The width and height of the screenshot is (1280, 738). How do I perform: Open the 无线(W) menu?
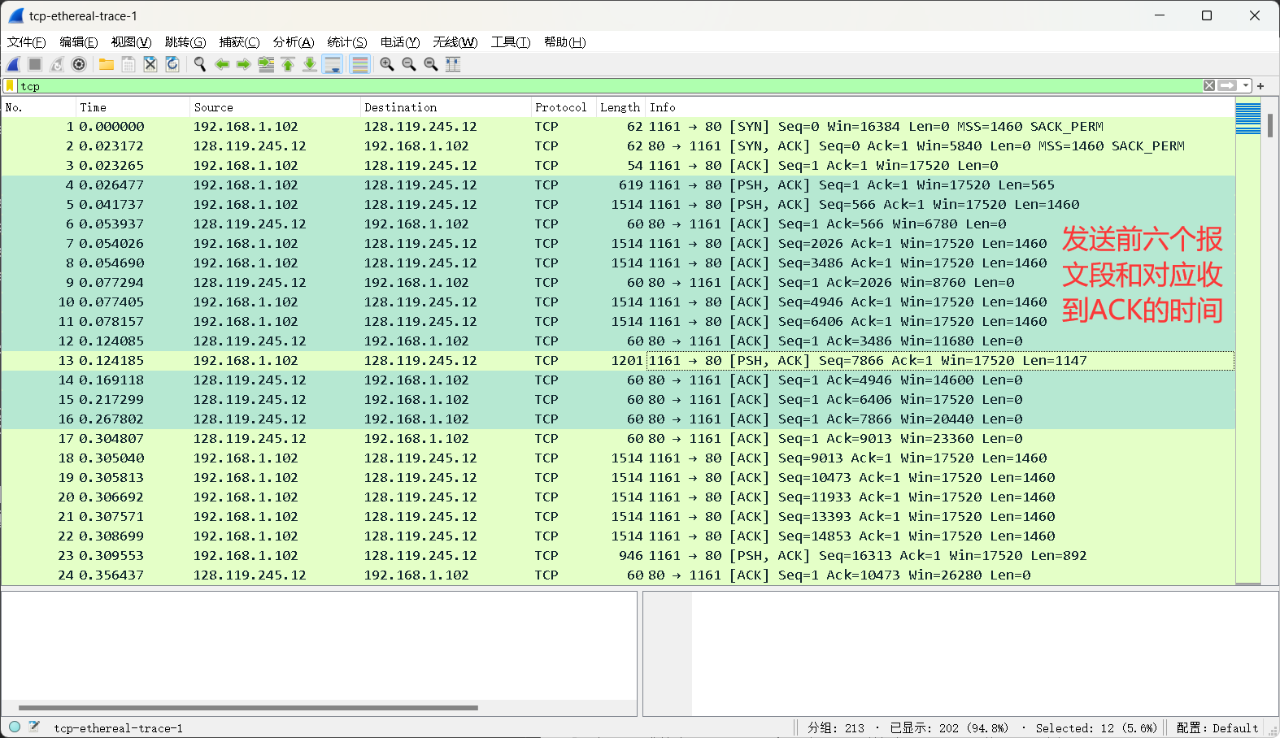(x=455, y=42)
